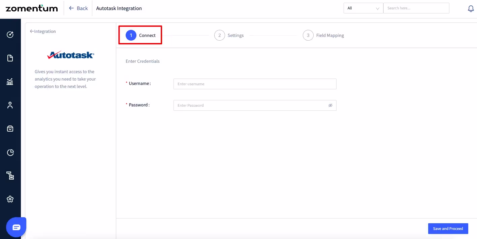Click the Autotask logo image
The image size is (477, 239).
click(71, 55)
